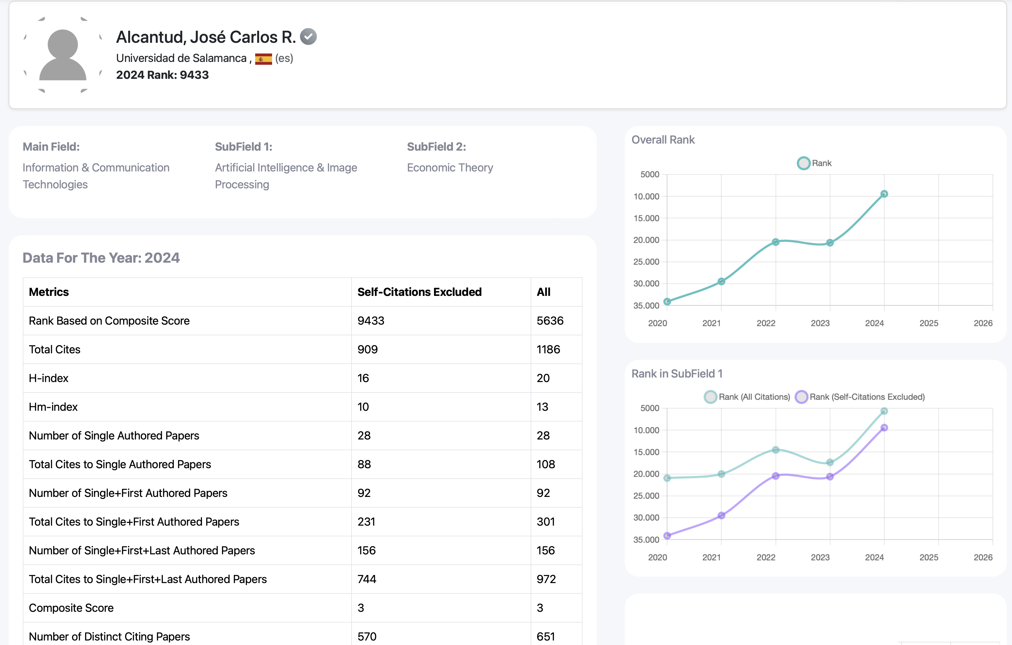The image size is (1012, 645).
Task: Click the Economic Theory subfield text
Action: (450, 168)
